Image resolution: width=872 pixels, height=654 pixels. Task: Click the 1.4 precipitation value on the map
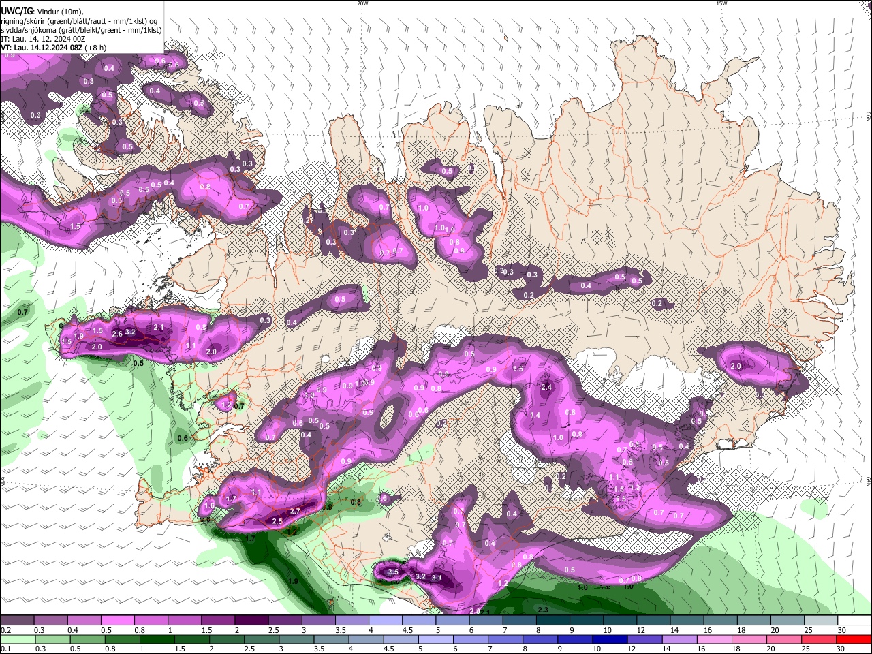pyautogui.click(x=535, y=415)
